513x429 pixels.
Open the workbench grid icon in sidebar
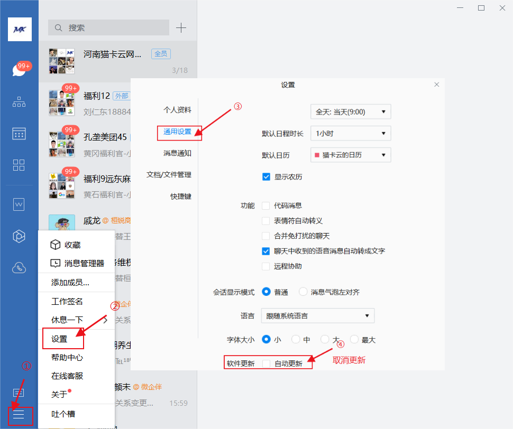coord(19,165)
